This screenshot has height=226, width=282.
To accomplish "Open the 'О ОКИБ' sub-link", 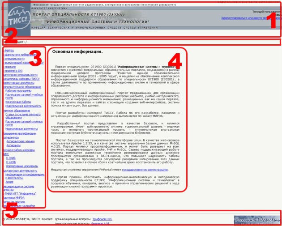I will point(11,158).
